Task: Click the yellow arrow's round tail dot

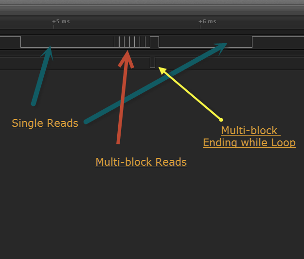Action: tap(221, 120)
